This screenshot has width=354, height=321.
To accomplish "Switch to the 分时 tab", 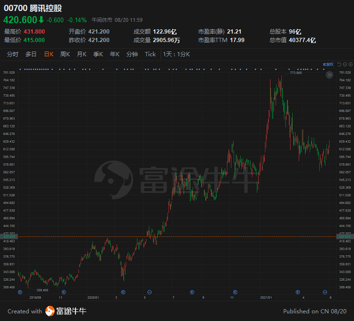I will point(13,54).
